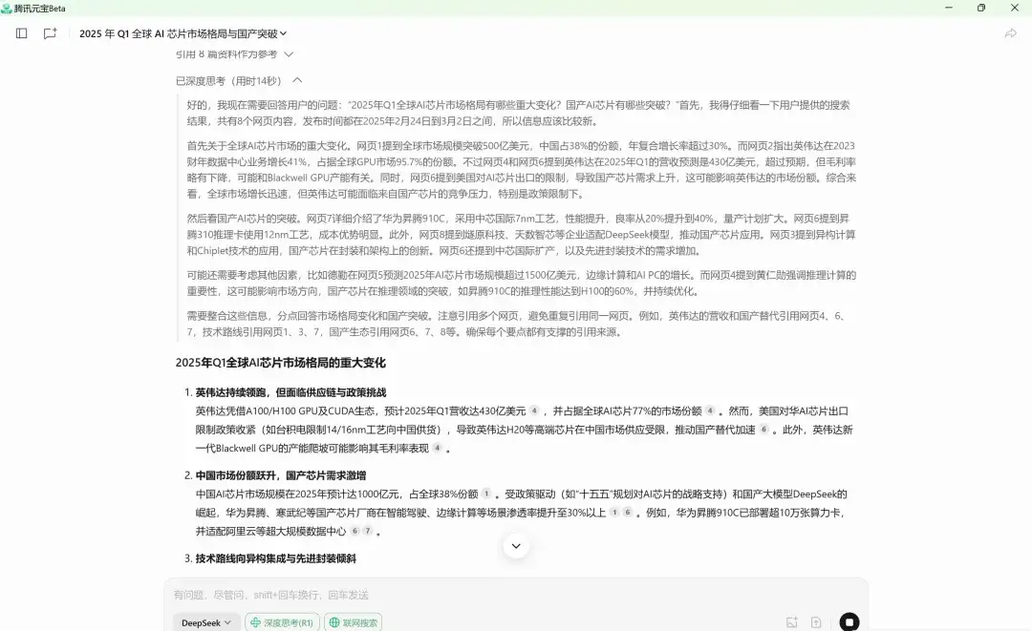
Task: Open citation 4 after 营收达430亿美元
Action: click(x=534, y=410)
